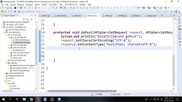Image resolution: width=182 pixels, height=102 pixels.
Task: Open the File menu
Action: pos(2,5)
